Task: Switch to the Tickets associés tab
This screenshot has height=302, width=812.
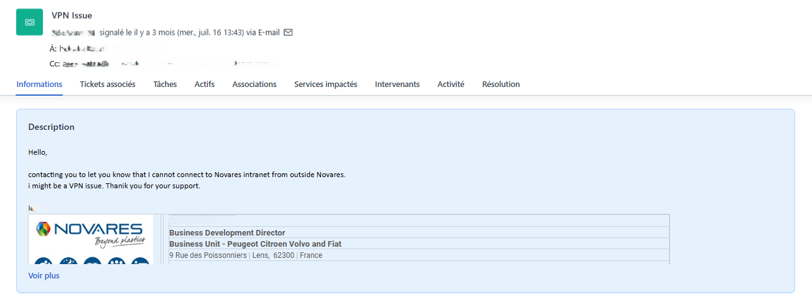Action: click(x=108, y=84)
